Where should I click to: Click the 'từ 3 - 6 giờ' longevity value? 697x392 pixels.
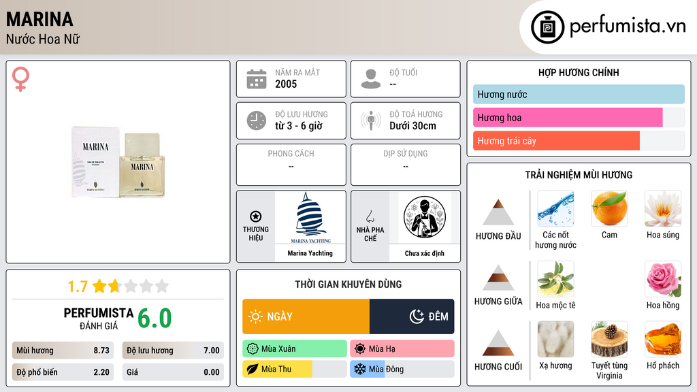[x=298, y=126]
